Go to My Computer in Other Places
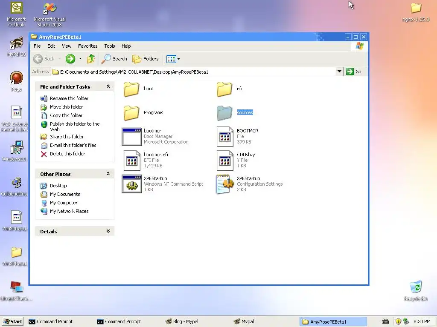437x327 pixels. point(64,203)
